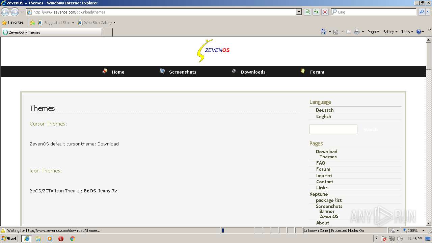Expand the Print dropdown arrow
Image resolution: width=432 pixels, height=243 pixels.
tap(363, 32)
